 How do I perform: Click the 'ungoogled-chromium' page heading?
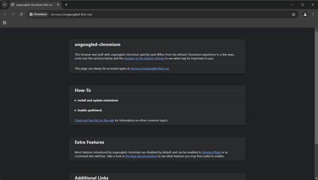tap(97, 44)
